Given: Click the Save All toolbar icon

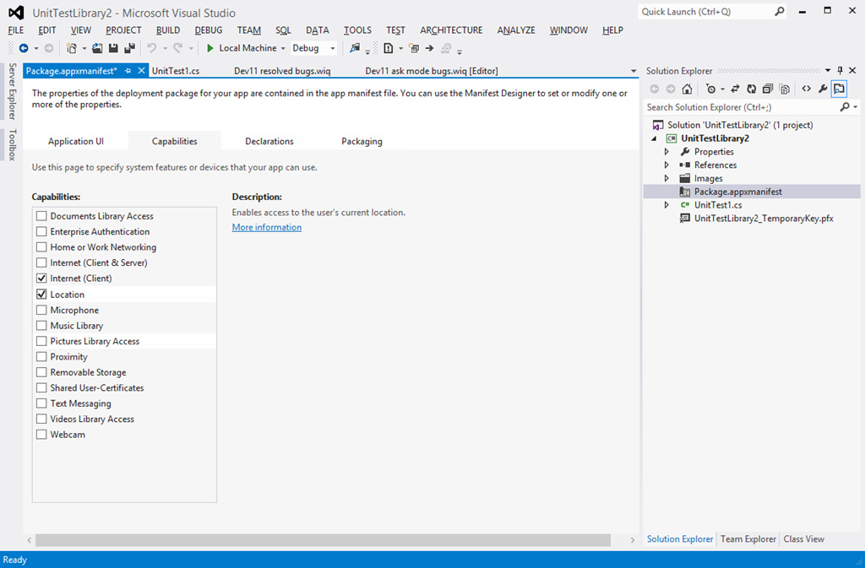Looking at the screenshot, I should click(x=129, y=48).
